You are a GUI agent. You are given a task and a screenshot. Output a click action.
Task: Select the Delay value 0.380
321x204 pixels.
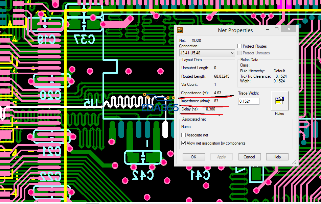point(211,109)
